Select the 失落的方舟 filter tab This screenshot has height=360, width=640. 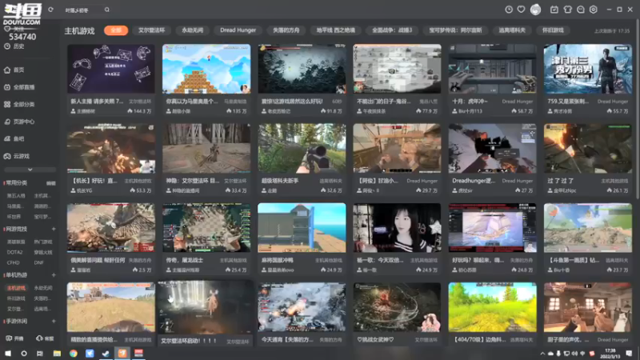pyautogui.click(x=286, y=30)
